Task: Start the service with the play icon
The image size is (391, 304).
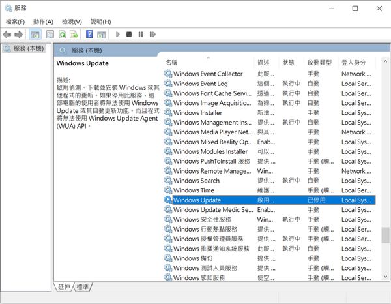Action: coord(118,34)
